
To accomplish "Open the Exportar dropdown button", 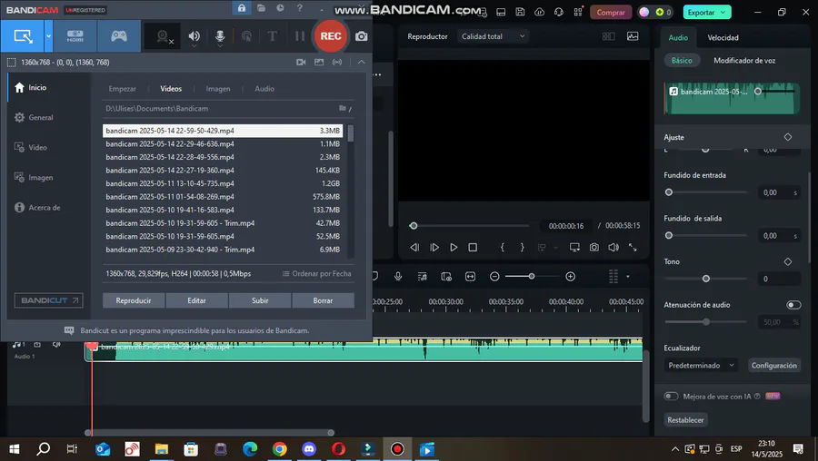I will [707, 12].
